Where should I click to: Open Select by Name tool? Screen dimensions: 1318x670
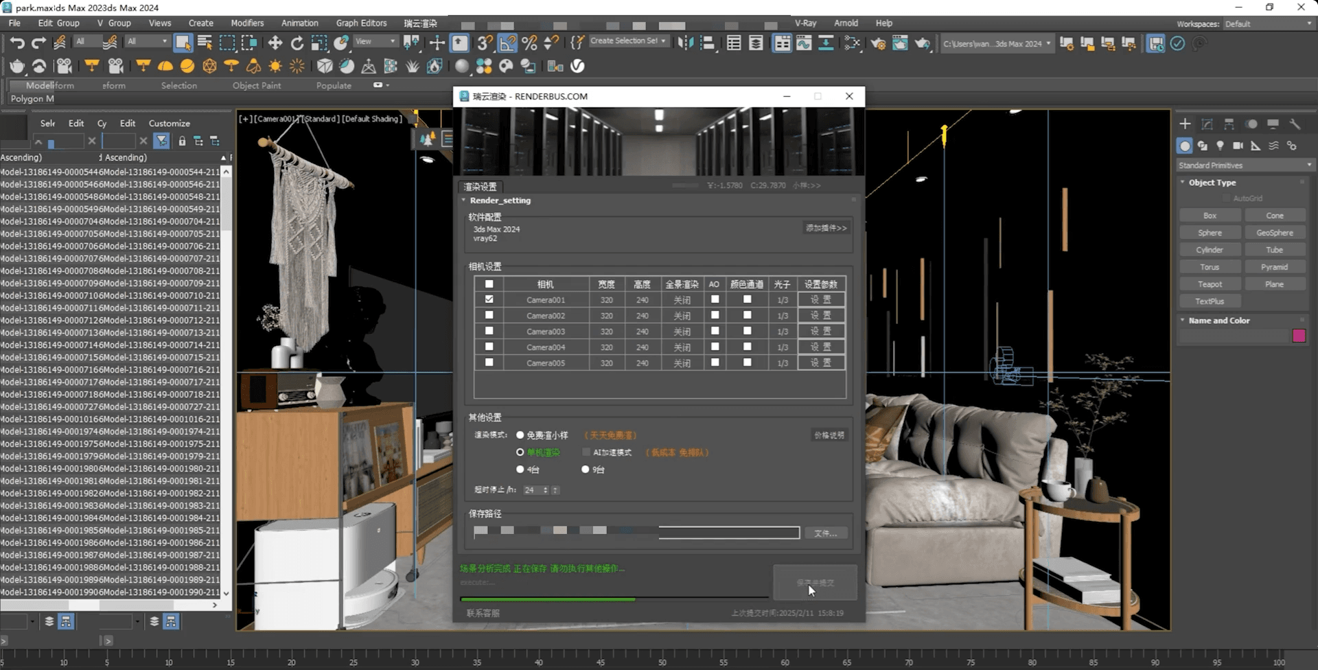tap(205, 43)
